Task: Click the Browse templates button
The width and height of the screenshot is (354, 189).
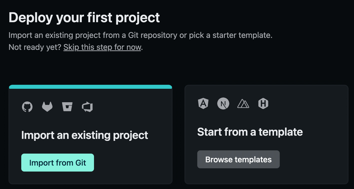Action: (x=238, y=159)
